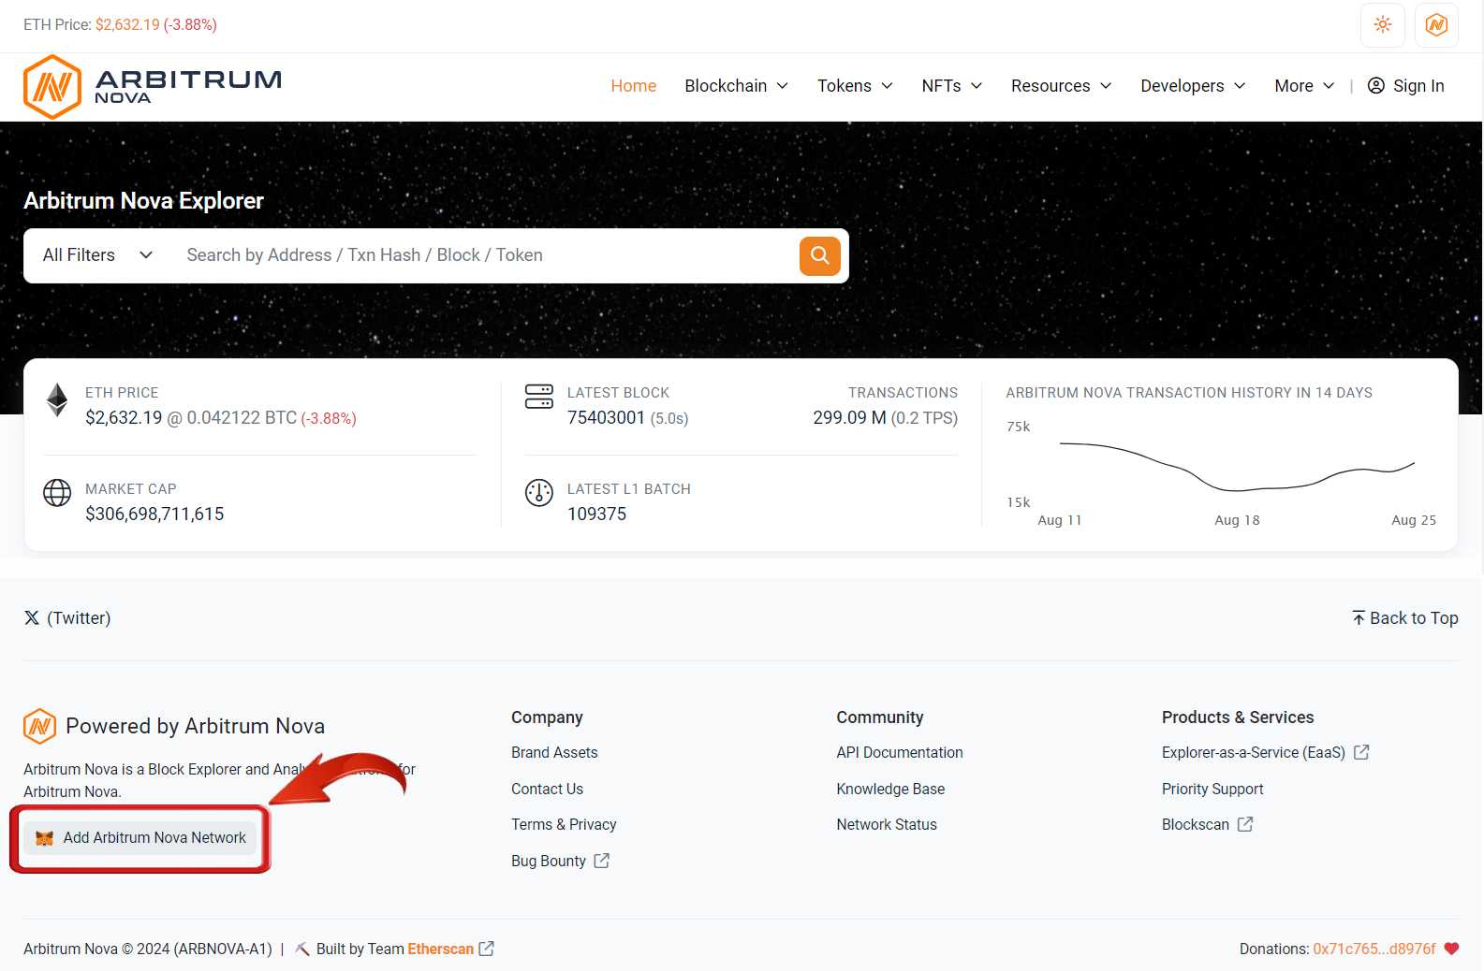This screenshot has height=971, width=1484.
Task: Click the external link icon next to Blockscan
Action: click(1245, 824)
